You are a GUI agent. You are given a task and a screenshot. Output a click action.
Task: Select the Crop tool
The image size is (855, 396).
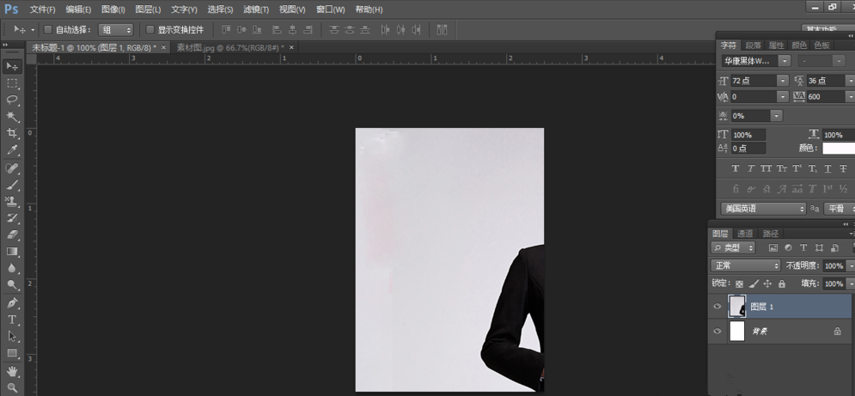pos(12,134)
